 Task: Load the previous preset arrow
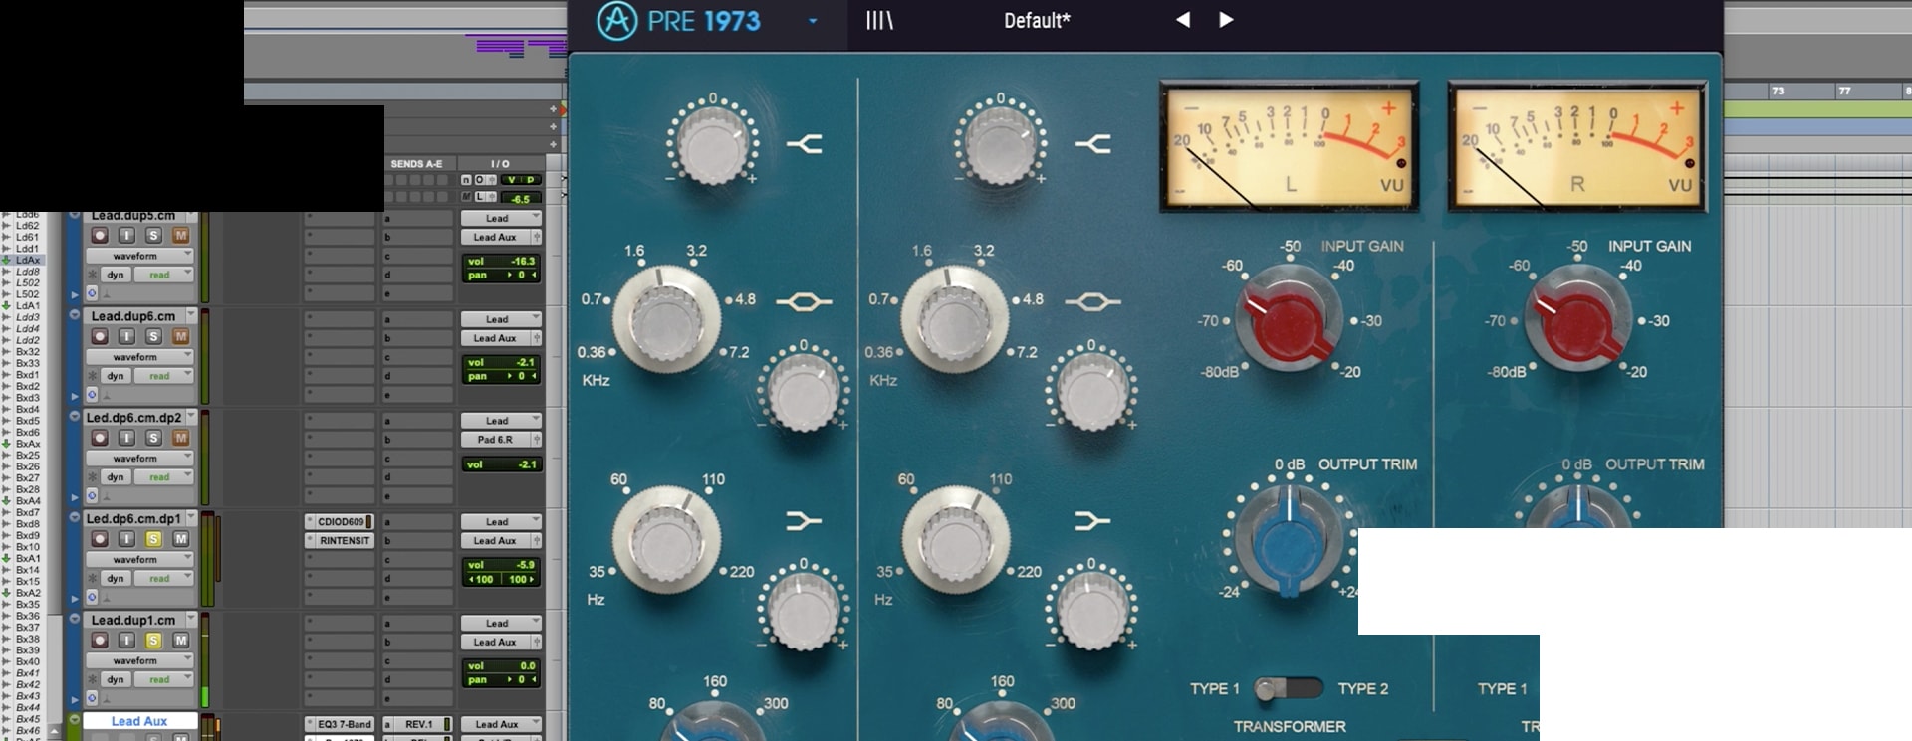coord(1182,20)
